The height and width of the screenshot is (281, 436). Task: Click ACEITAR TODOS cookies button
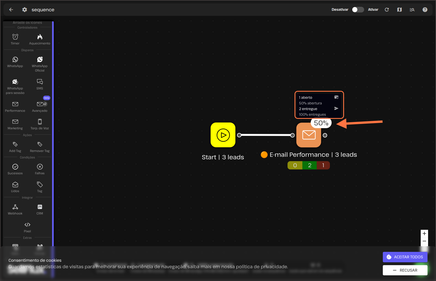click(x=405, y=257)
